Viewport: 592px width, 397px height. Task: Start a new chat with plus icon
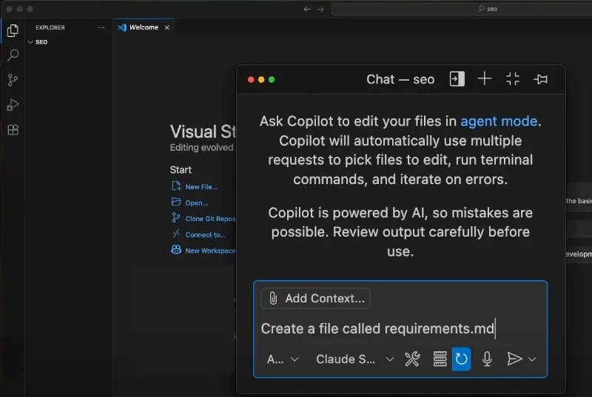(485, 79)
